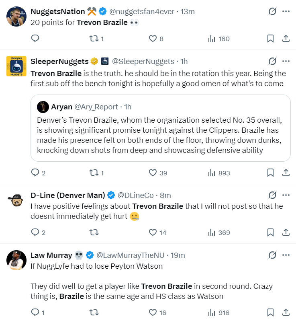View analytics showing 160 views
Image resolution: width=296 pixels, height=323 pixels.
pyautogui.click(x=218, y=39)
